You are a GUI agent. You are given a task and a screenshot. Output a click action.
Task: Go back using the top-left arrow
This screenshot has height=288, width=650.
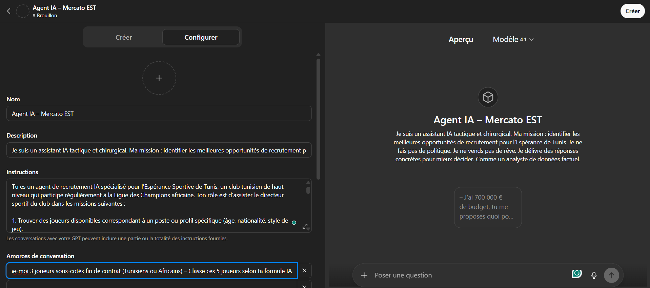(x=9, y=11)
